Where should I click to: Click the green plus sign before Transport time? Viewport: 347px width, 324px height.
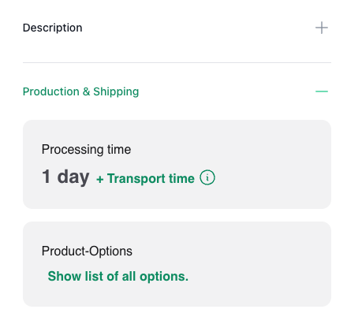tap(100, 180)
